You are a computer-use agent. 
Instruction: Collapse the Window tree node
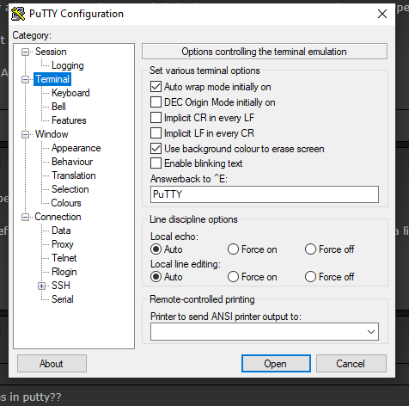(26, 134)
